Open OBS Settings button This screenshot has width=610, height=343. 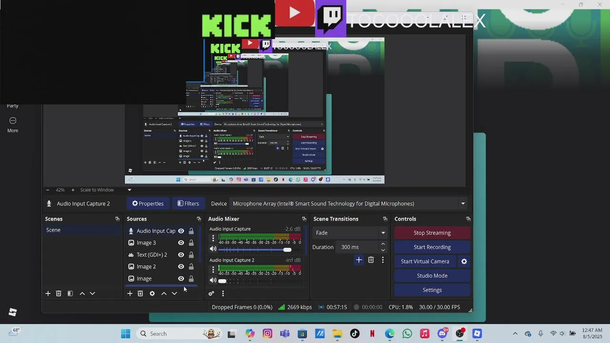[432, 290]
